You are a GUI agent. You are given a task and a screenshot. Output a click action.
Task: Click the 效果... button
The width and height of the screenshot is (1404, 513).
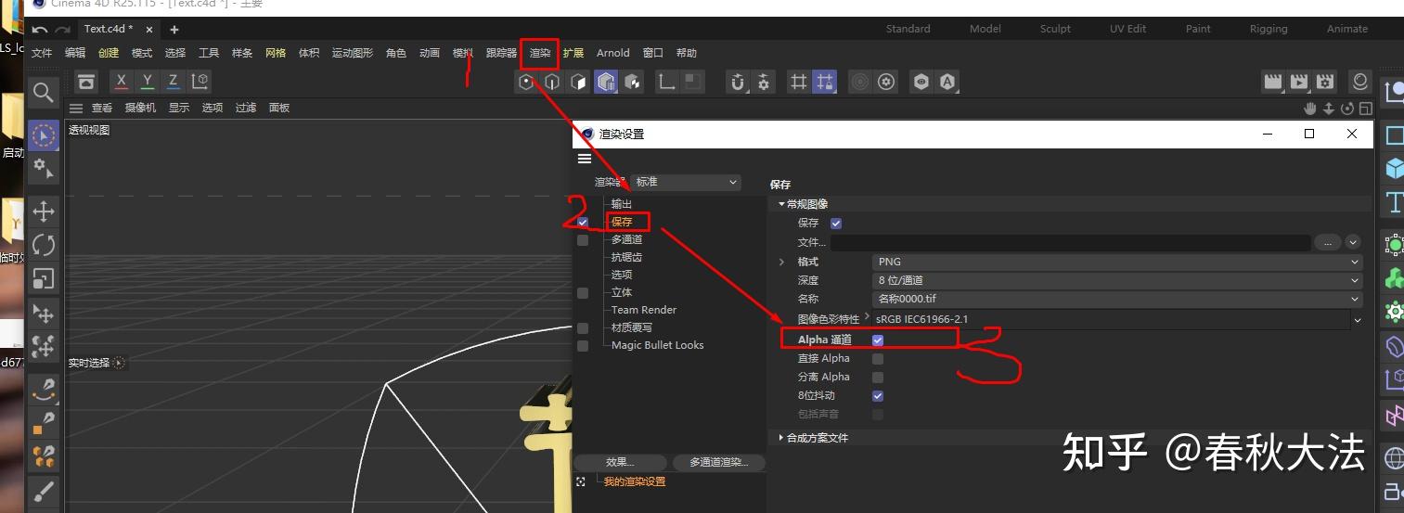click(620, 462)
